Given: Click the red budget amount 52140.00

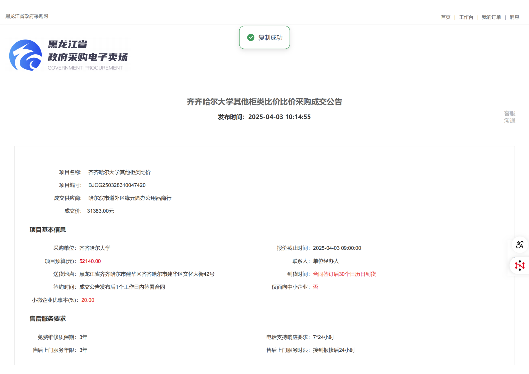Looking at the screenshot, I should [x=90, y=261].
